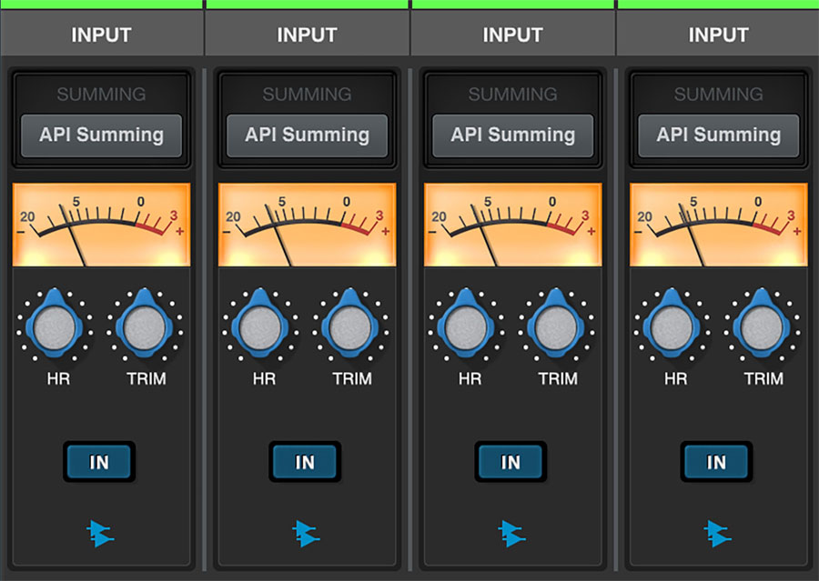Image resolution: width=819 pixels, height=581 pixels.
Task: Click the TRIM label on second channel
Action: 352,378
